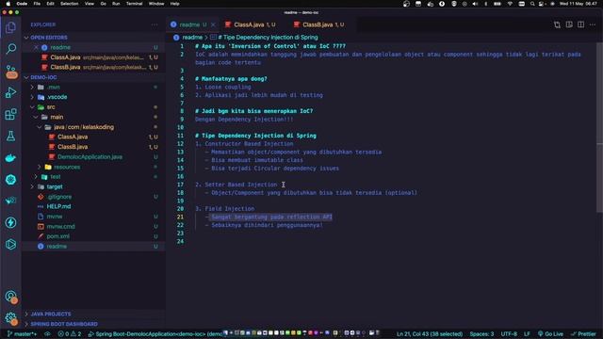603x339 pixels.
Task: Open ClassB.java in the file tree
Action: 73,147
